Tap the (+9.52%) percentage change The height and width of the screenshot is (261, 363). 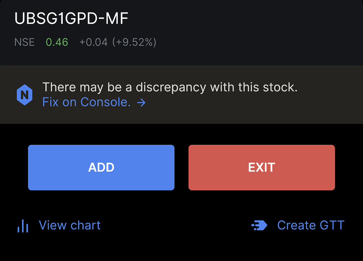point(134,42)
